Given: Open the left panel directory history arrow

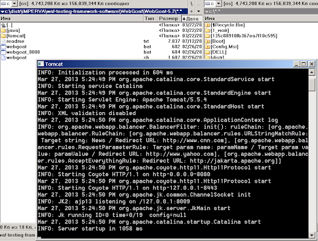Looking at the screenshot, I should (199, 11).
